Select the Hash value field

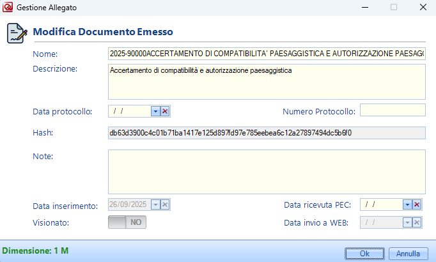point(267,133)
